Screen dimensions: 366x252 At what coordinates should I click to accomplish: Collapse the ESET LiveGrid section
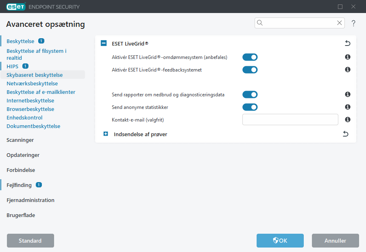click(x=104, y=43)
